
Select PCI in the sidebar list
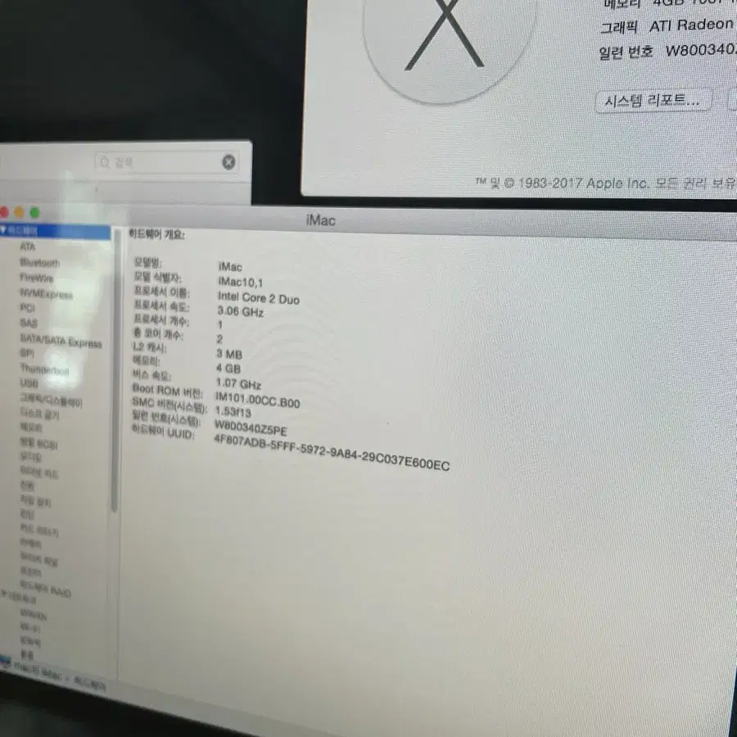click(28, 308)
